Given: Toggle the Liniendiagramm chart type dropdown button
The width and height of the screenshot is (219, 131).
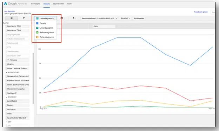Looking at the screenshot, I should tap(45, 19).
